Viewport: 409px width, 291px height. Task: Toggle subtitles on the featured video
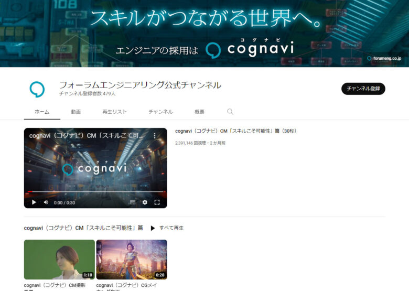[x=133, y=202]
